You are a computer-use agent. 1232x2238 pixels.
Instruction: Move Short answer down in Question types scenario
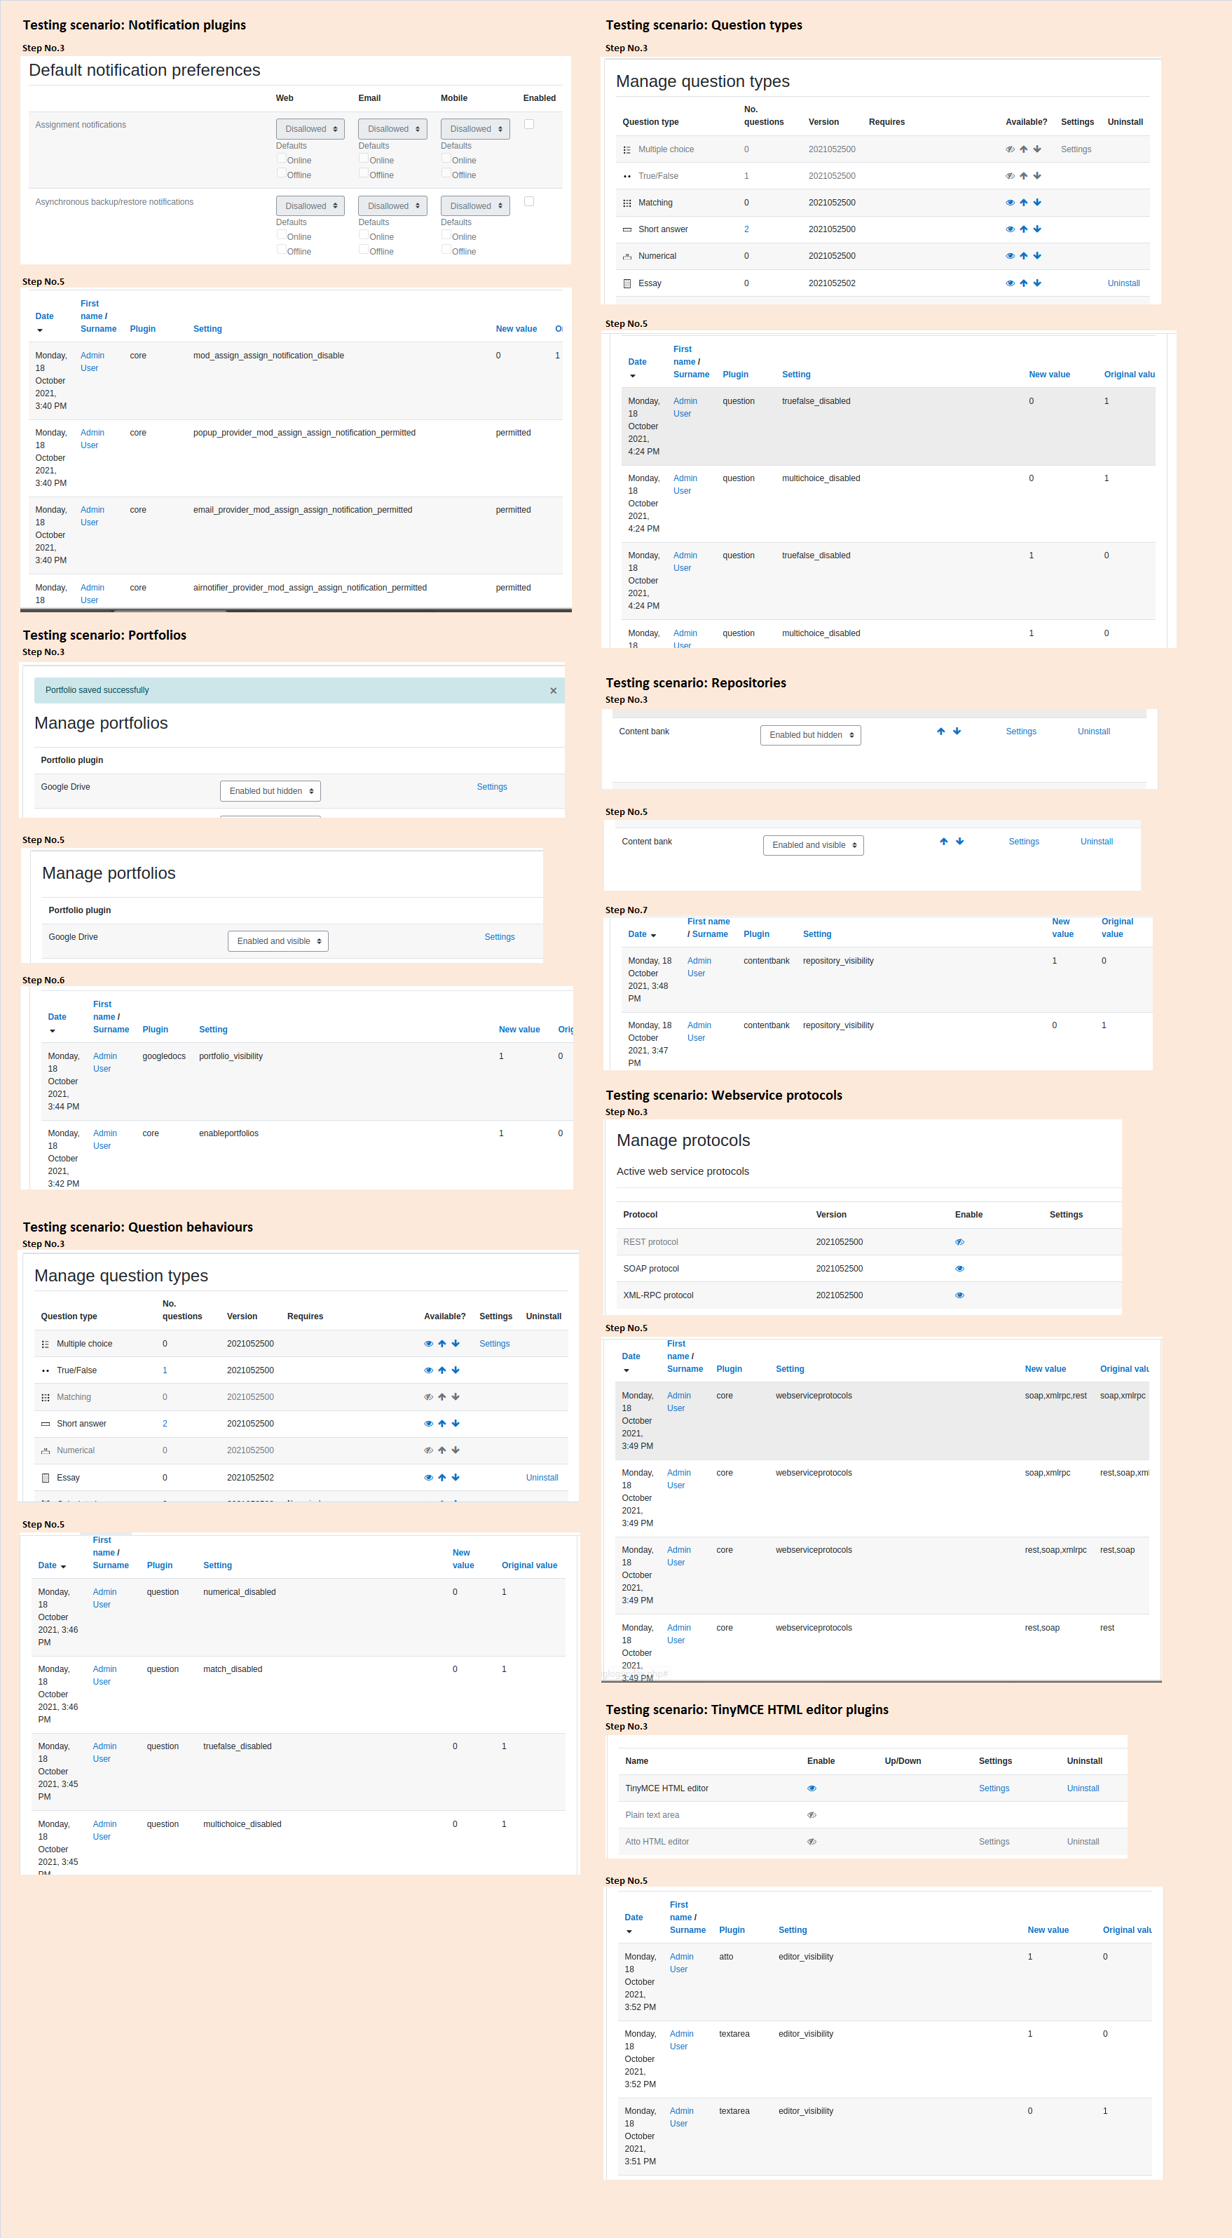click(1037, 229)
